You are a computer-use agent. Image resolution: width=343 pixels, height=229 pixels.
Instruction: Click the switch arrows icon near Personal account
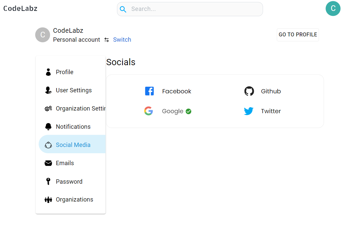click(106, 39)
